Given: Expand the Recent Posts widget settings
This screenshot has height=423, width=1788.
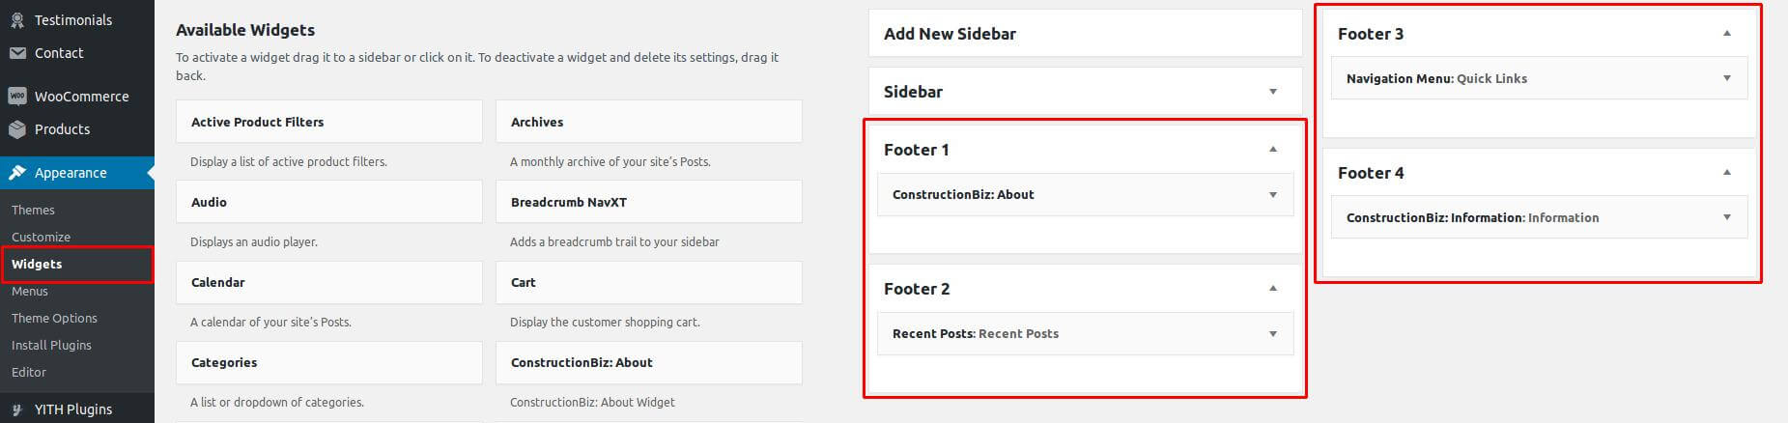Looking at the screenshot, I should pos(1273,334).
